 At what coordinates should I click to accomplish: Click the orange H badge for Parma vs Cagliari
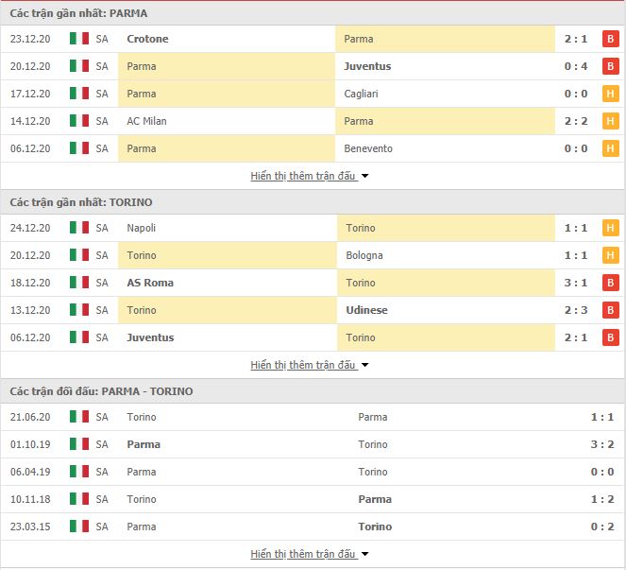[611, 94]
